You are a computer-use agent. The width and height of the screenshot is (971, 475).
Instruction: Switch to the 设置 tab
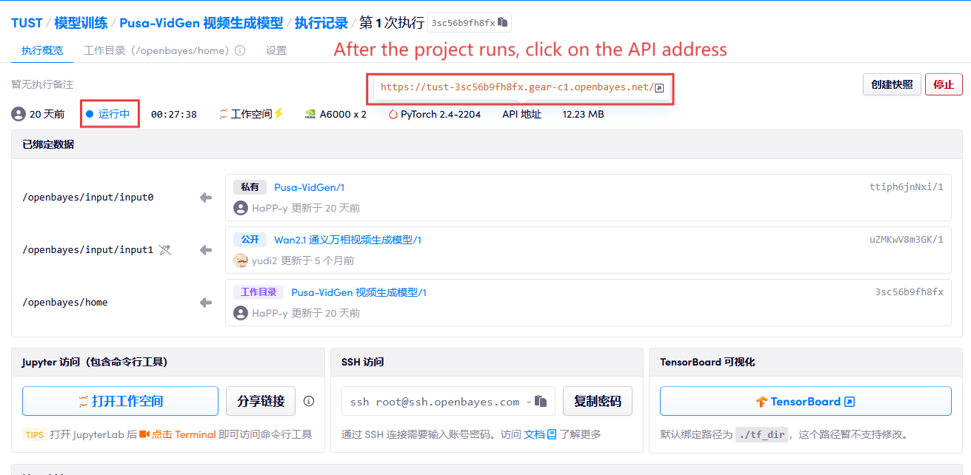276,51
